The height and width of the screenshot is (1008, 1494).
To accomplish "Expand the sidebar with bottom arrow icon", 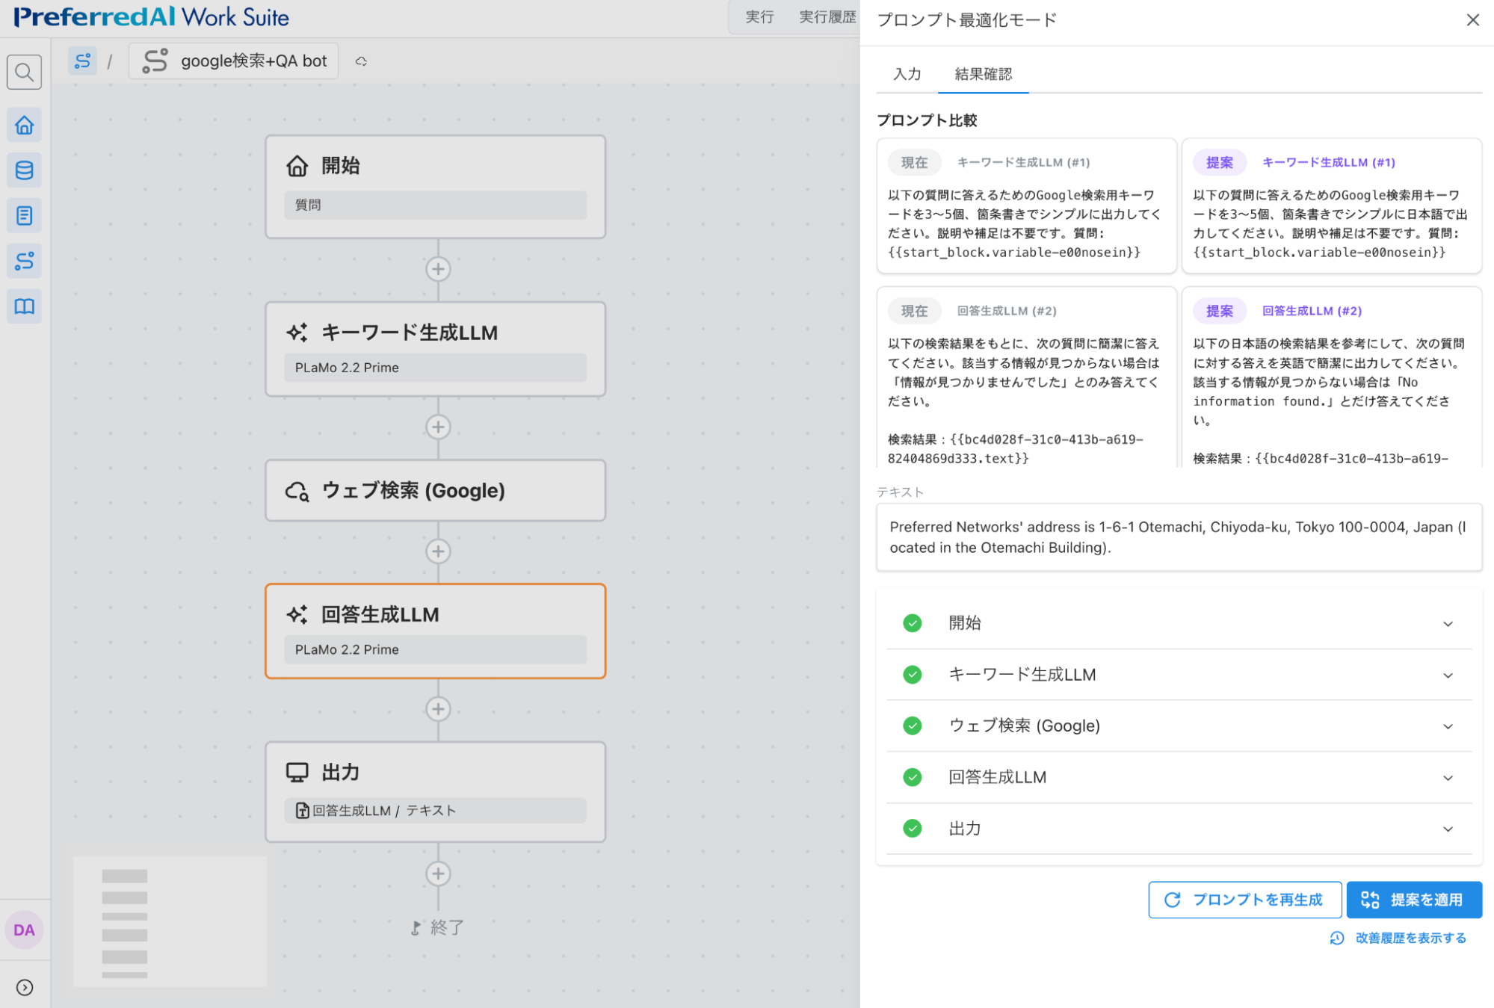I will [24, 987].
